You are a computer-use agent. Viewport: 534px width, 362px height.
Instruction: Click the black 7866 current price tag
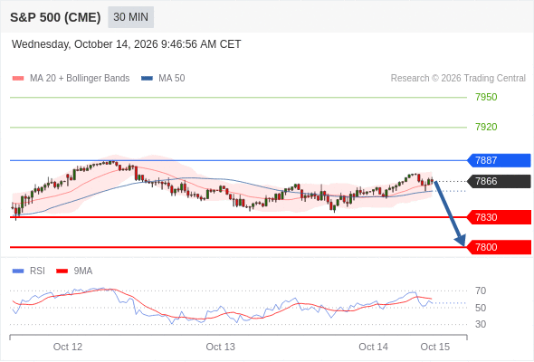[499, 181]
